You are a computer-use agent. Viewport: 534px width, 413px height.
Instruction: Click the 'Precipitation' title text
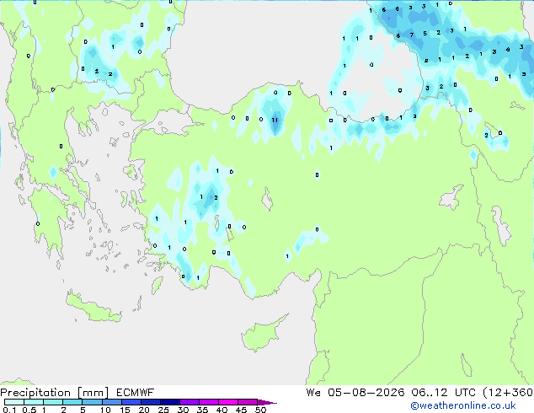click(35, 393)
